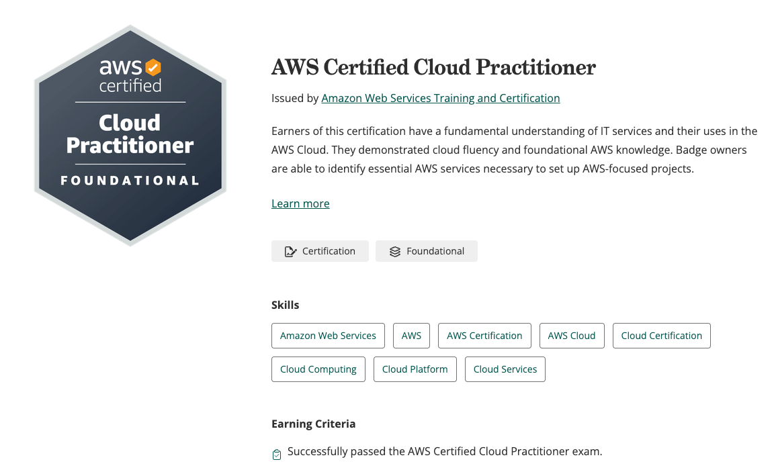This screenshot has height=474, width=774.
Task: Open the Cloud Computing skill tag
Action: [318, 369]
